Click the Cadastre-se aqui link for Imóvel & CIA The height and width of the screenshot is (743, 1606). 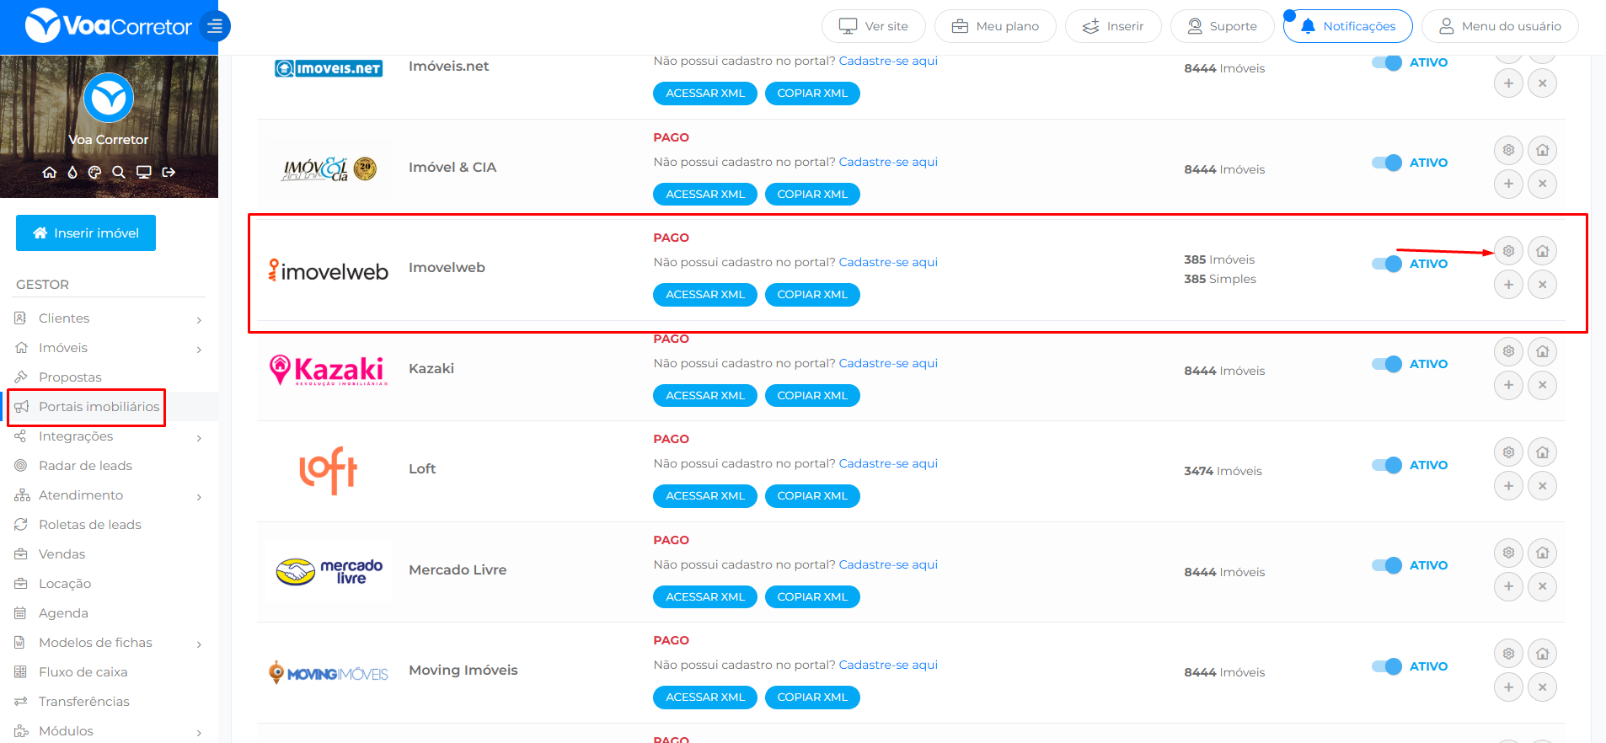point(887,162)
